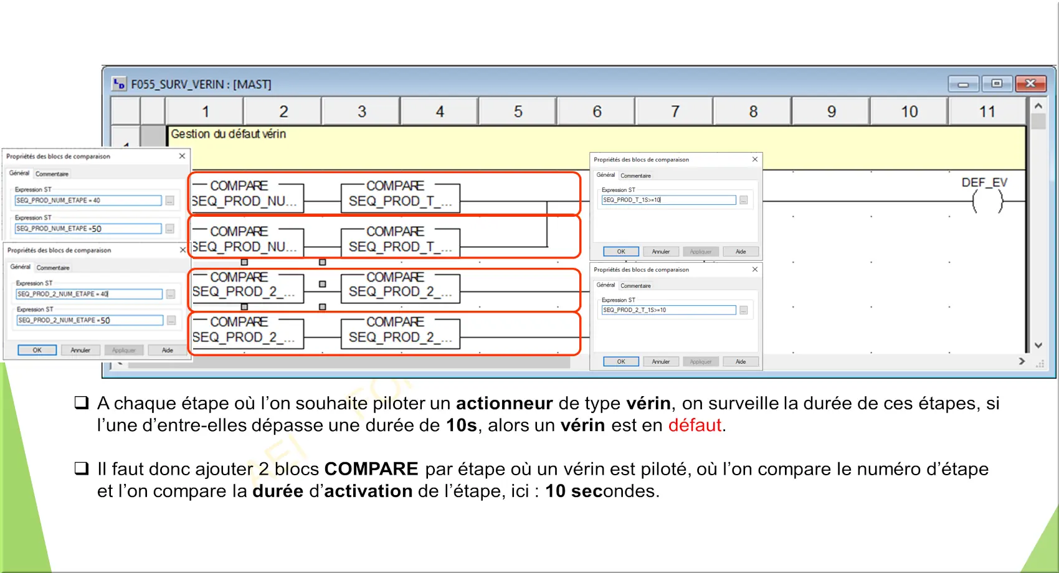Image resolution: width=1059 pixels, height=573 pixels.
Task: Select first-rung COMPARE block SEQ_PROD_NU...
Action: [x=248, y=197]
